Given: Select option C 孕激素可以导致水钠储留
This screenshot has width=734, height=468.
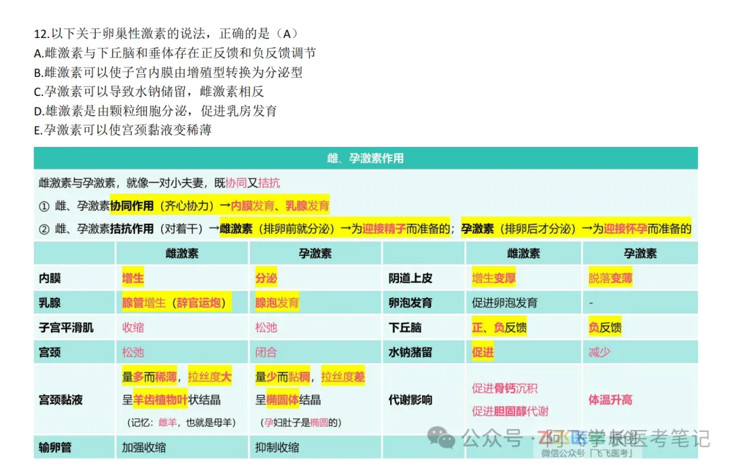Looking at the screenshot, I should [149, 91].
